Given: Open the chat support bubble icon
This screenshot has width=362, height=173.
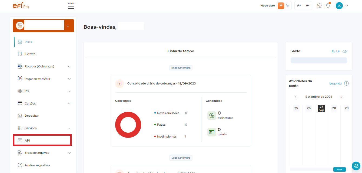Looking at the screenshot, I should (x=356, y=166).
